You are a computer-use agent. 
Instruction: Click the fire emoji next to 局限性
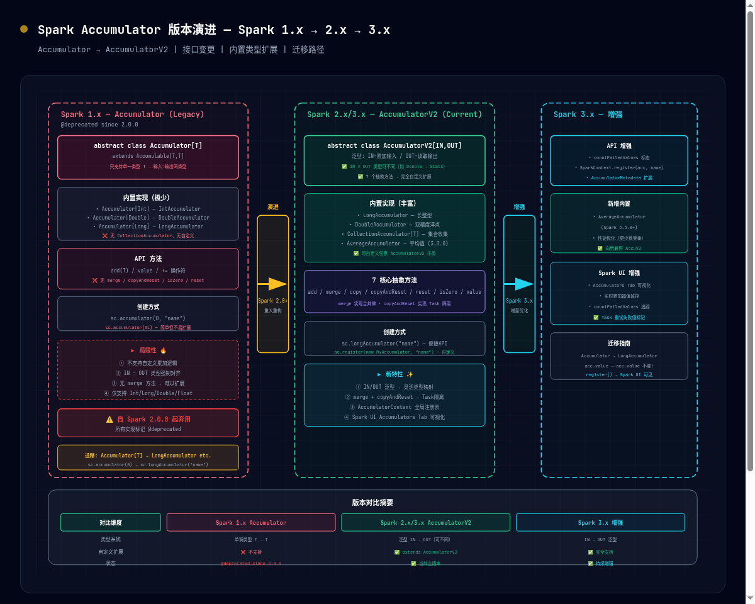click(163, 350)
